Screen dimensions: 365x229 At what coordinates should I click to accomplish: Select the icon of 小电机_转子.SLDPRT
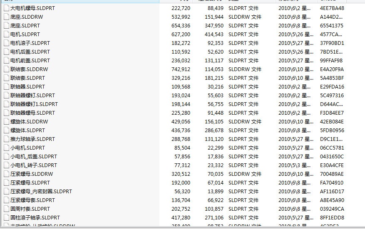7,165
